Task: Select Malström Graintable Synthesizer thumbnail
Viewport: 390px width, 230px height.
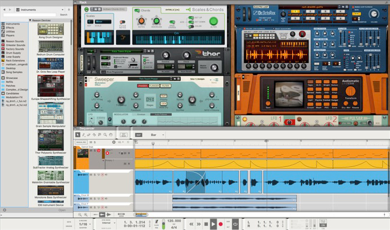Action: coord(51,176)
